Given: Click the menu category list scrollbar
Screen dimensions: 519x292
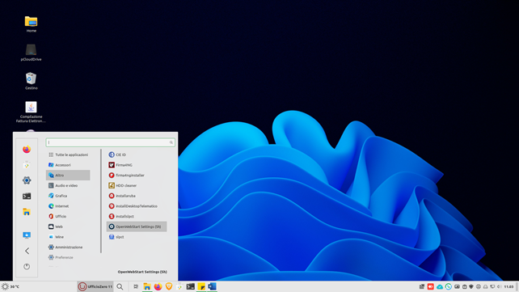Looking at the screenshot, I should coord(101,201).
